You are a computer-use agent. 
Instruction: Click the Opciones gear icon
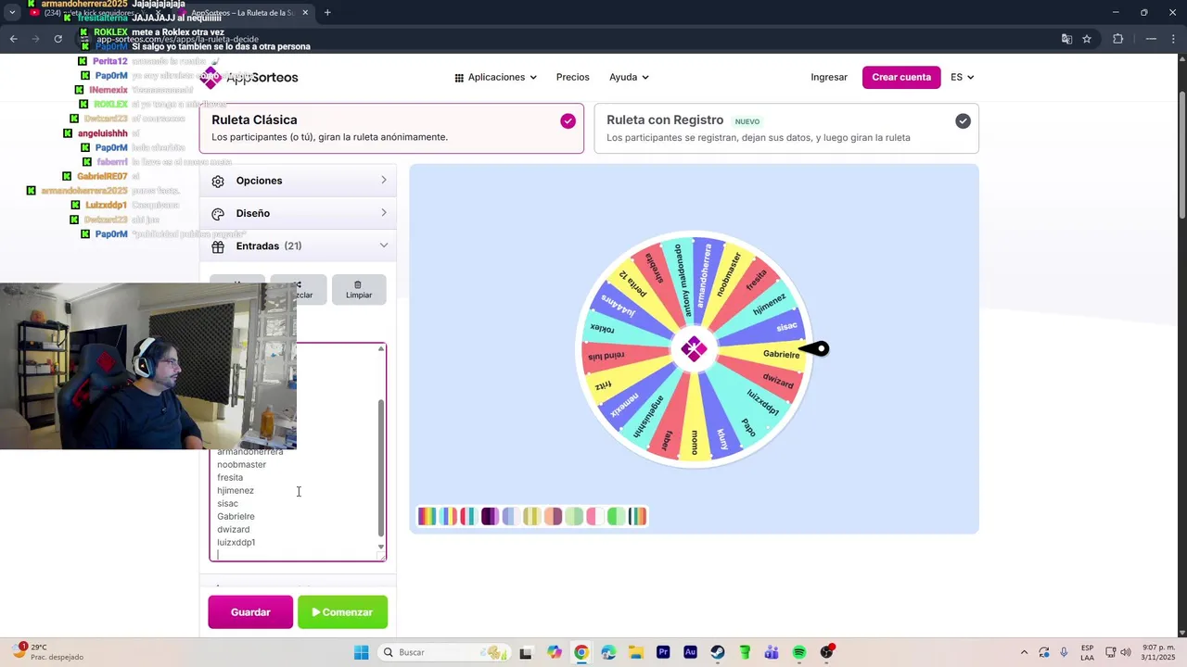coord(218,182)
